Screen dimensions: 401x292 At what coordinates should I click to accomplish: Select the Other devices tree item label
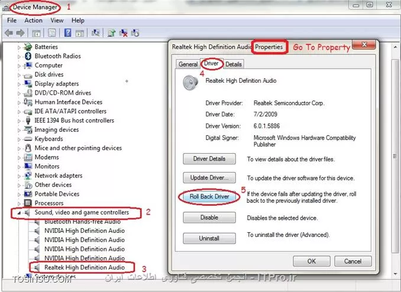pyautogui.click(x=53, y=185)
